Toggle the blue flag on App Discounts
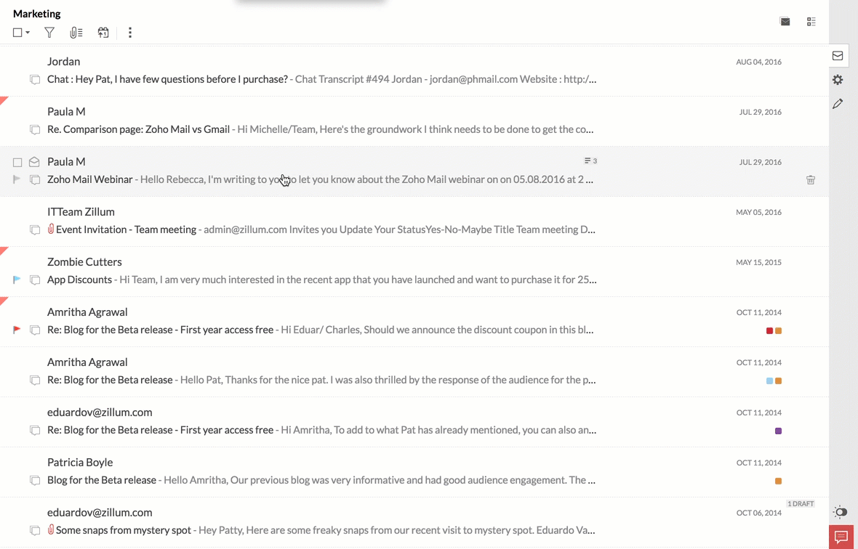 coord(17,280)
